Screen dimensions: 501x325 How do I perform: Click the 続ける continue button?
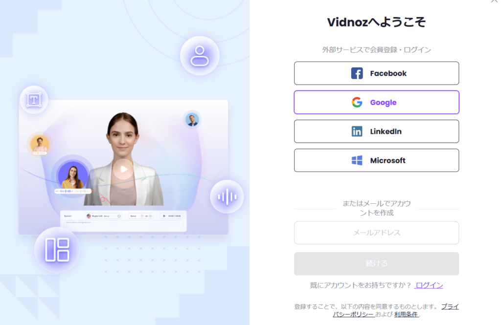coord(376,264)
